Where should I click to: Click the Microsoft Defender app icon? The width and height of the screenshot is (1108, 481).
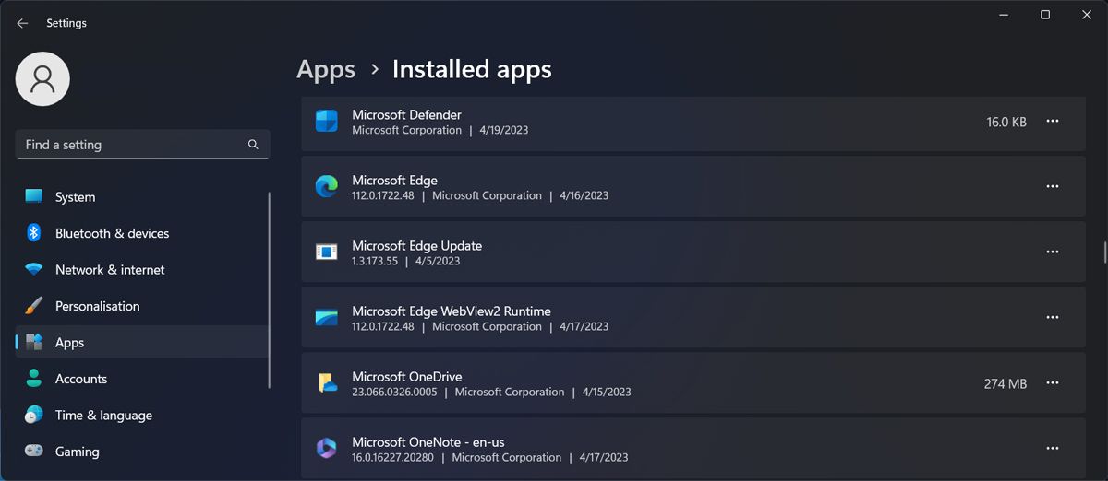click(327, 122)
